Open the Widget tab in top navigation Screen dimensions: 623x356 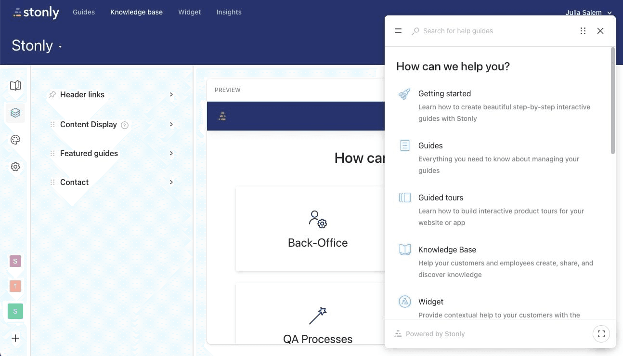190,12
